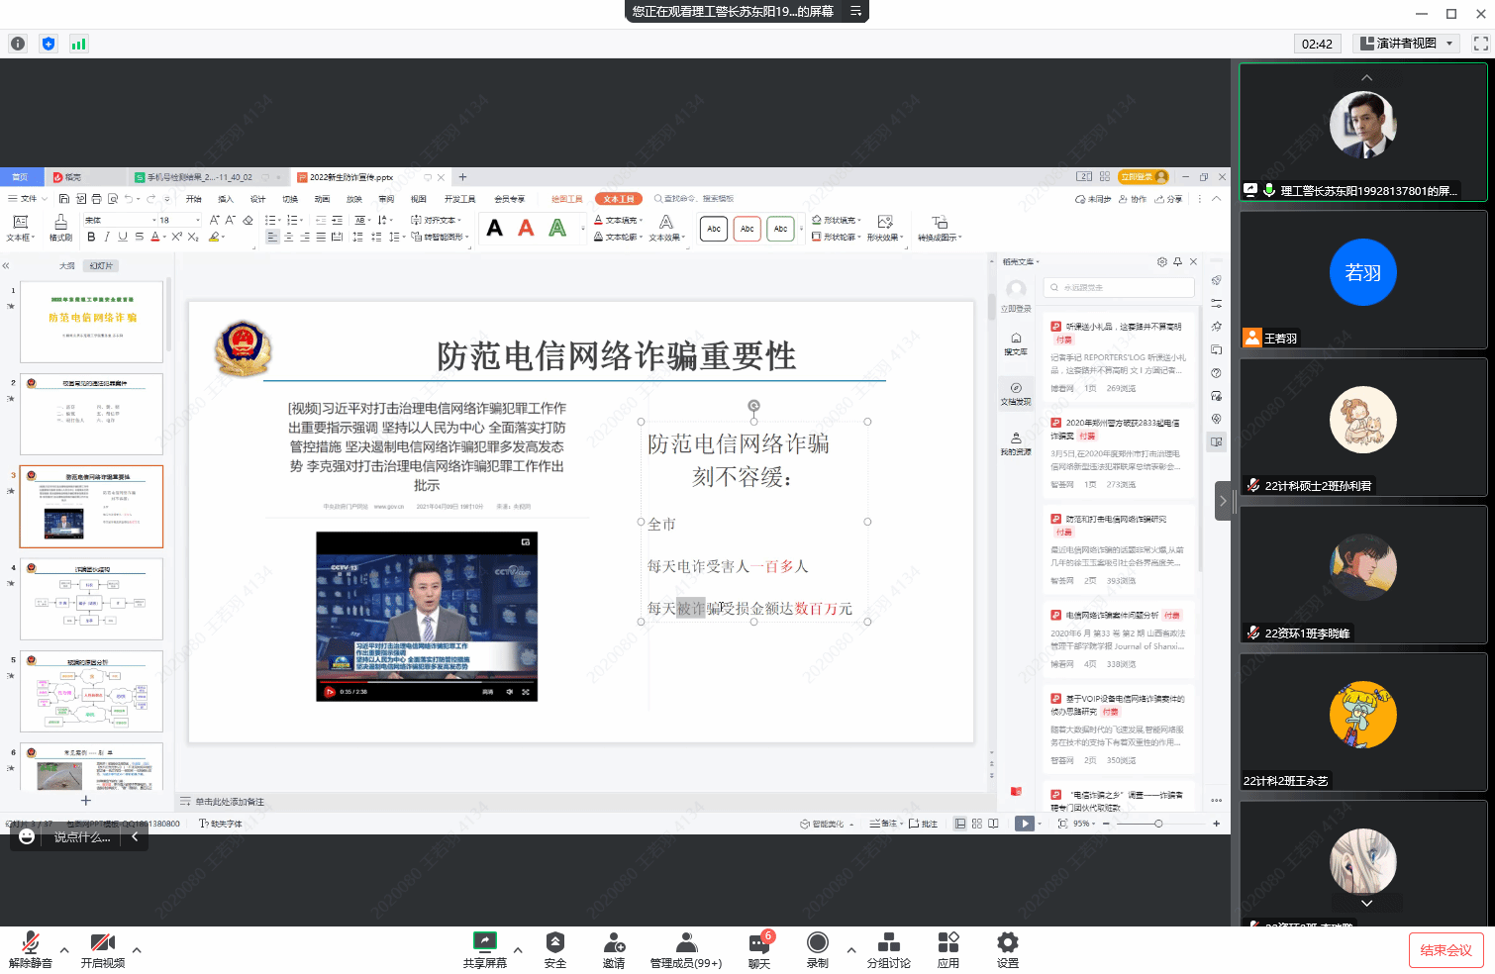The height and width of the screenshot is (974, 1495).
Task: Start recording with 录制
Action: point(817,949)
